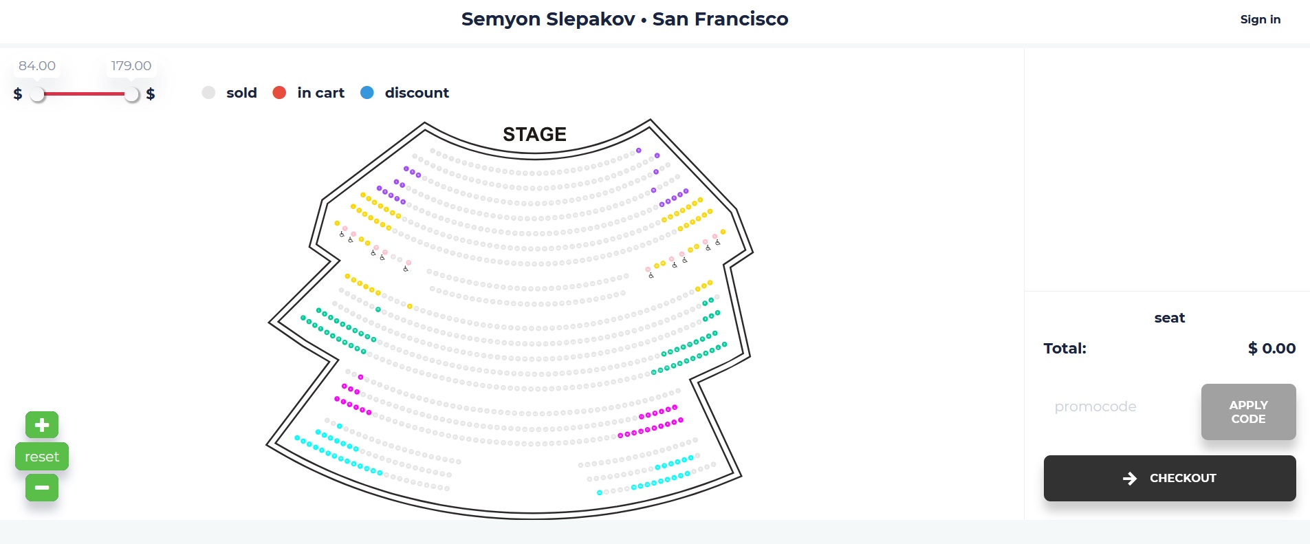Reset the seat map zoom
This screenshot has width=1310, height=544.
(42, 457)
